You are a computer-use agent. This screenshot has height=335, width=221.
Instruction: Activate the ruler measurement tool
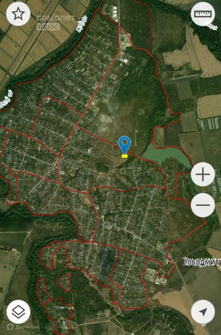[x=203, y=14]
